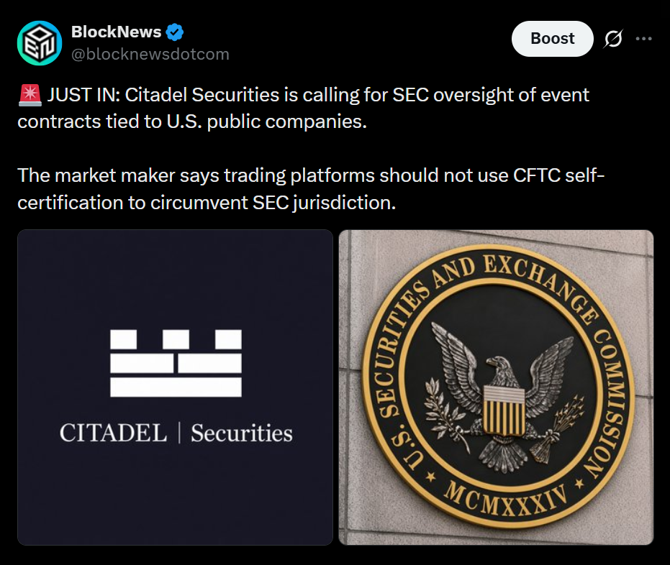View the SEC seal photo
Viewport: 670px width, 565px height.
(496, 387)
